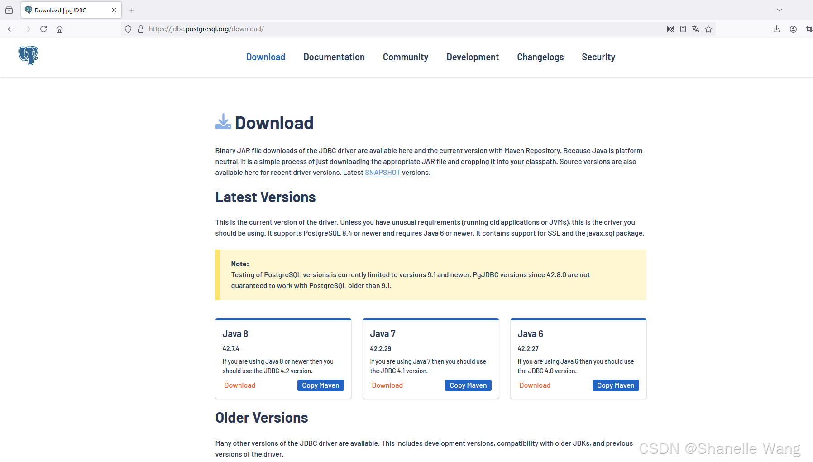The image size is (813, 462).
Task: Copy Maven for Java 6
Action: pos(616,385)
